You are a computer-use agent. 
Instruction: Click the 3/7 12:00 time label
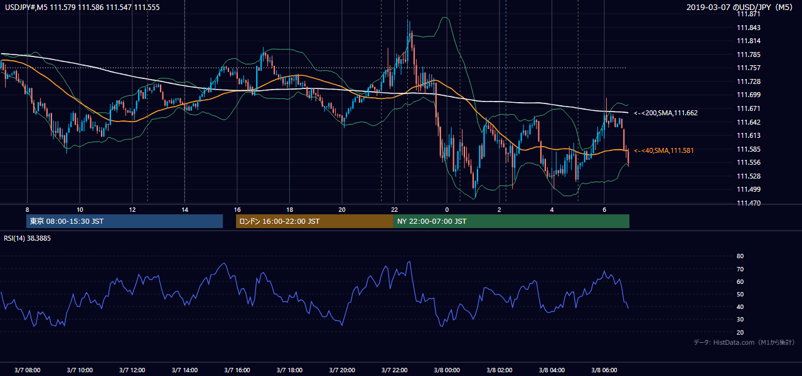pyautogui.click(x=132, y=370)
